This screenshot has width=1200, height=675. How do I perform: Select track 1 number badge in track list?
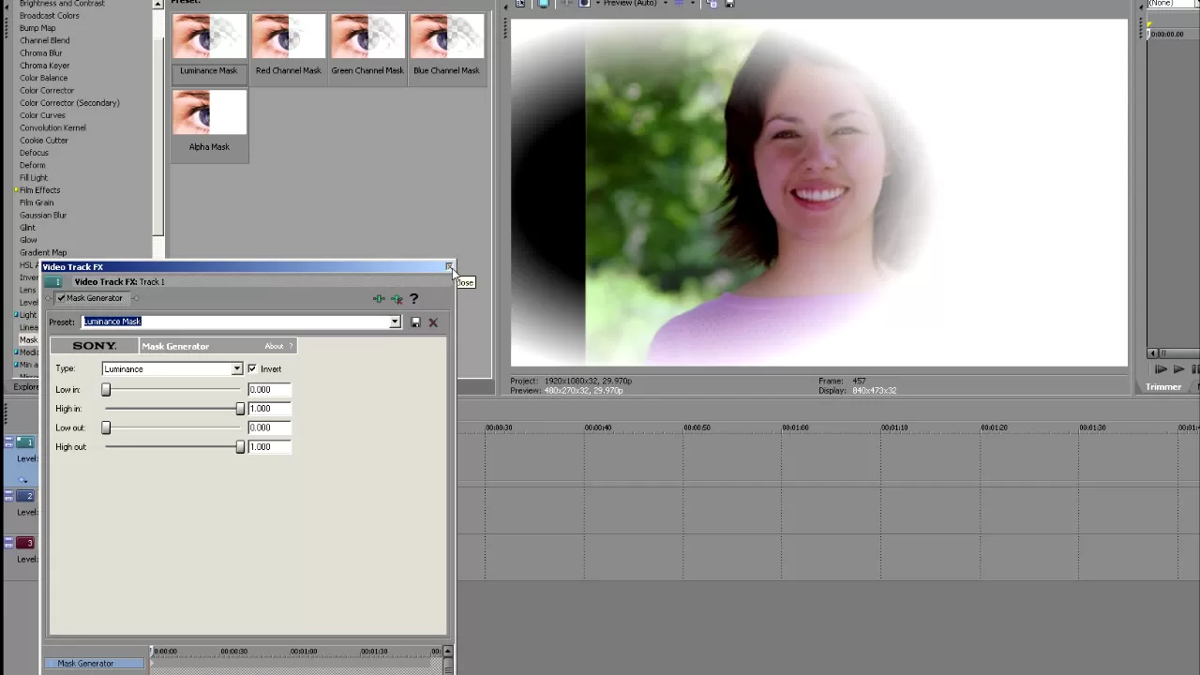(27, 442)
